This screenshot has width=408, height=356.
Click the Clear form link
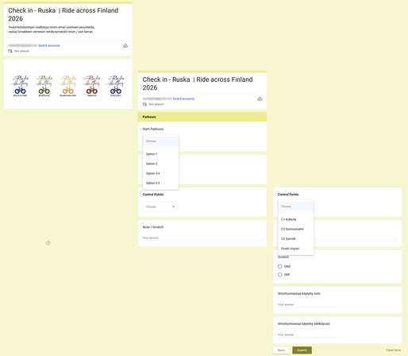tap(393, 350)
